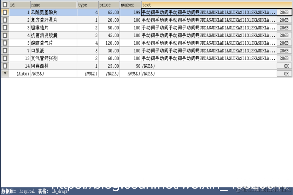Click the text cell of the 支气管舒张剂 row

(209, 58)
